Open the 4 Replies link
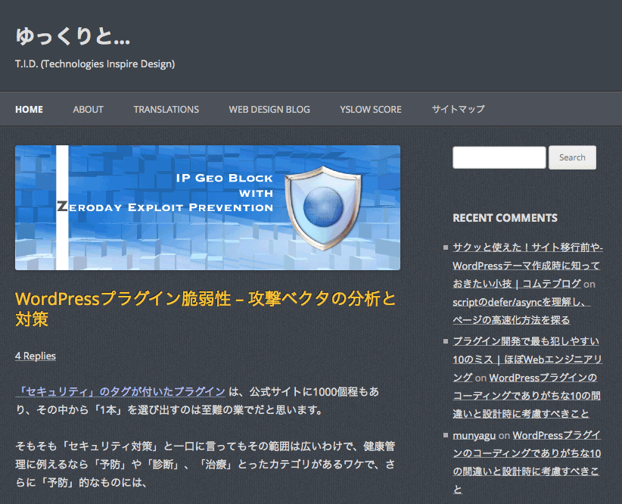Screen dimensions: 622x504 point(36,356)
